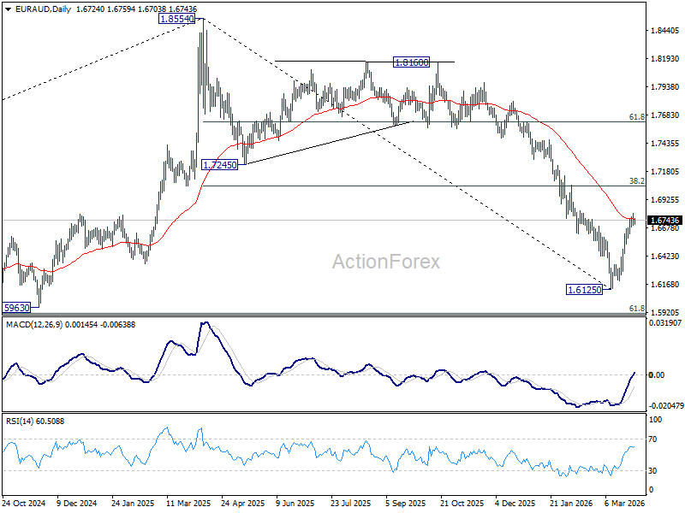Select the 38.2 Fibonacci level label
Image resolution: width=685 pixels, height=513 pixels.
pos(636,181)
